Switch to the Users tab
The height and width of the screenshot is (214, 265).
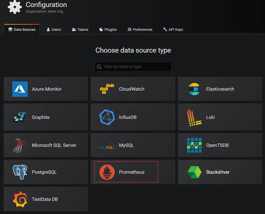tap(54, 29)
